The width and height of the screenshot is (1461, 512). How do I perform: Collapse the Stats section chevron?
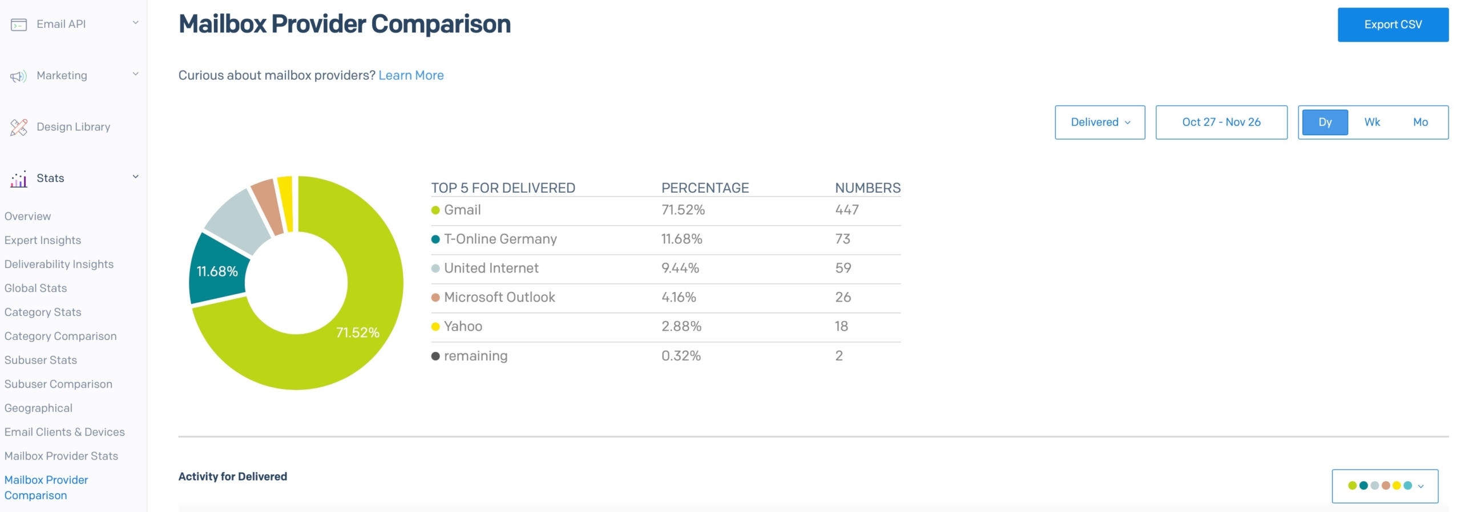click(135, 177)
